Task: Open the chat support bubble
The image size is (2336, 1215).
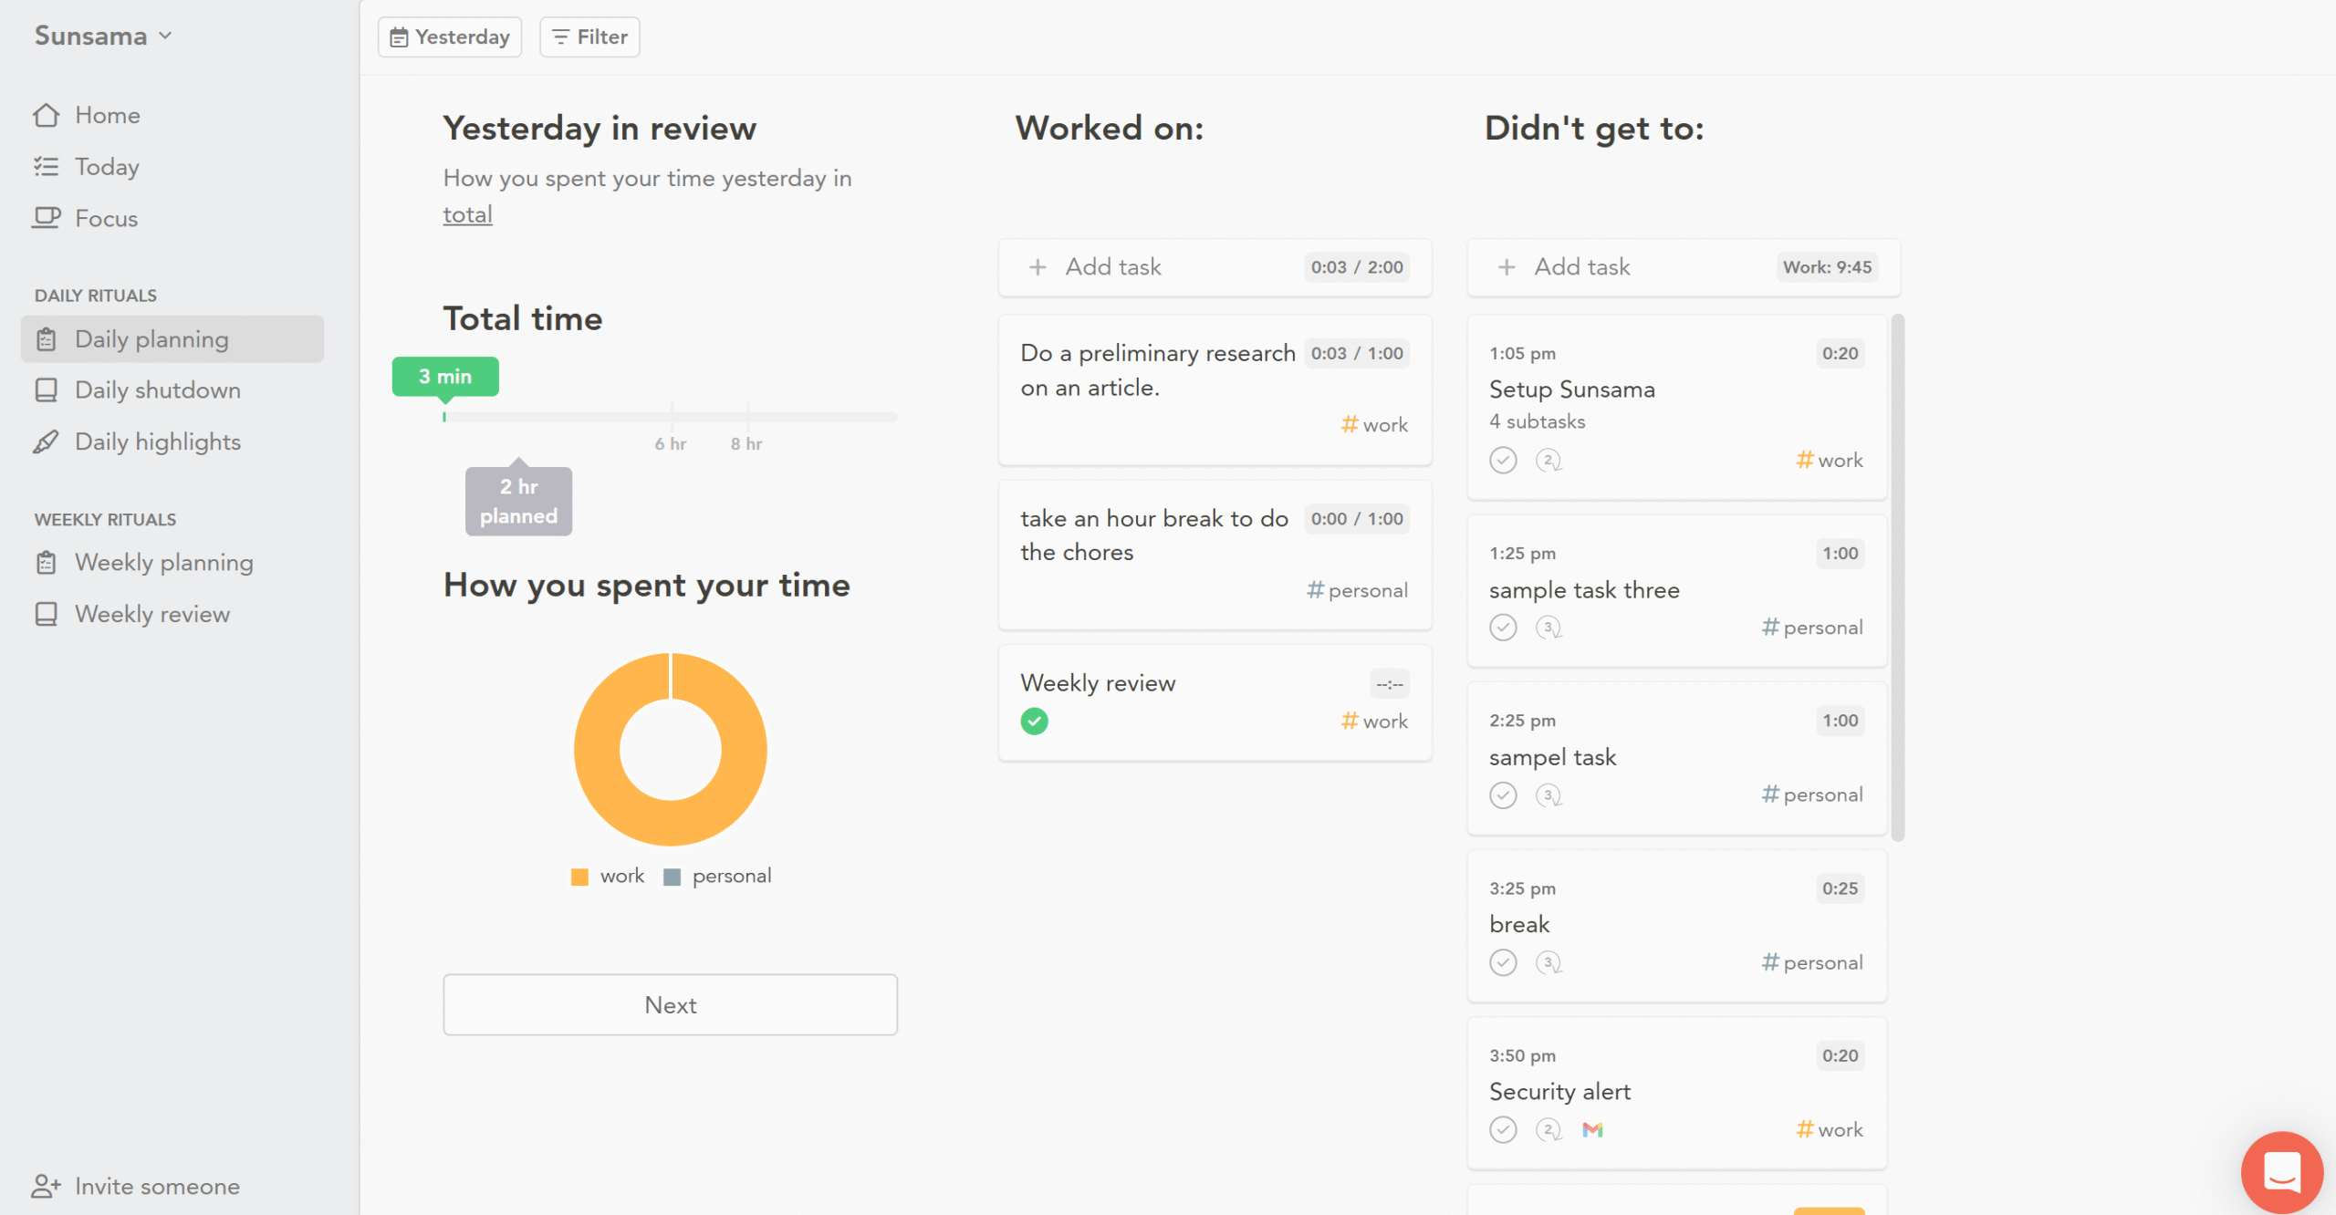Action: tap(2281, 1171)
